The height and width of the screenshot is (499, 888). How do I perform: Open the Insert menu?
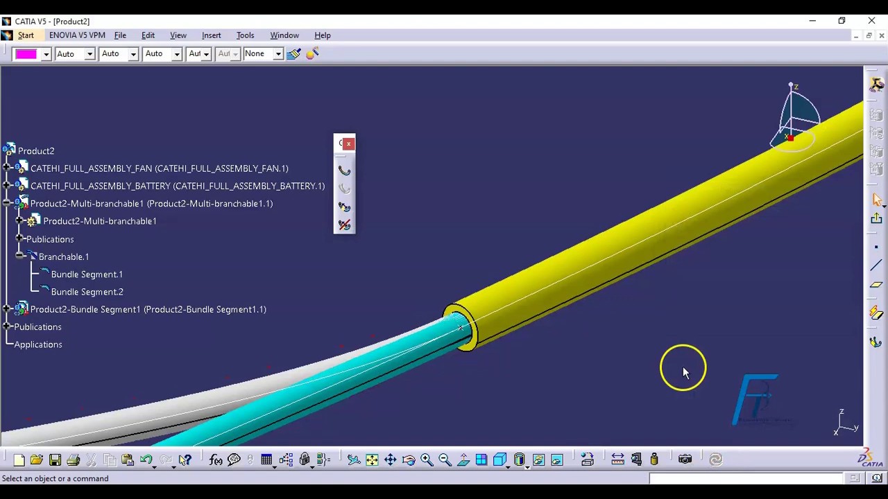point(212,35)
